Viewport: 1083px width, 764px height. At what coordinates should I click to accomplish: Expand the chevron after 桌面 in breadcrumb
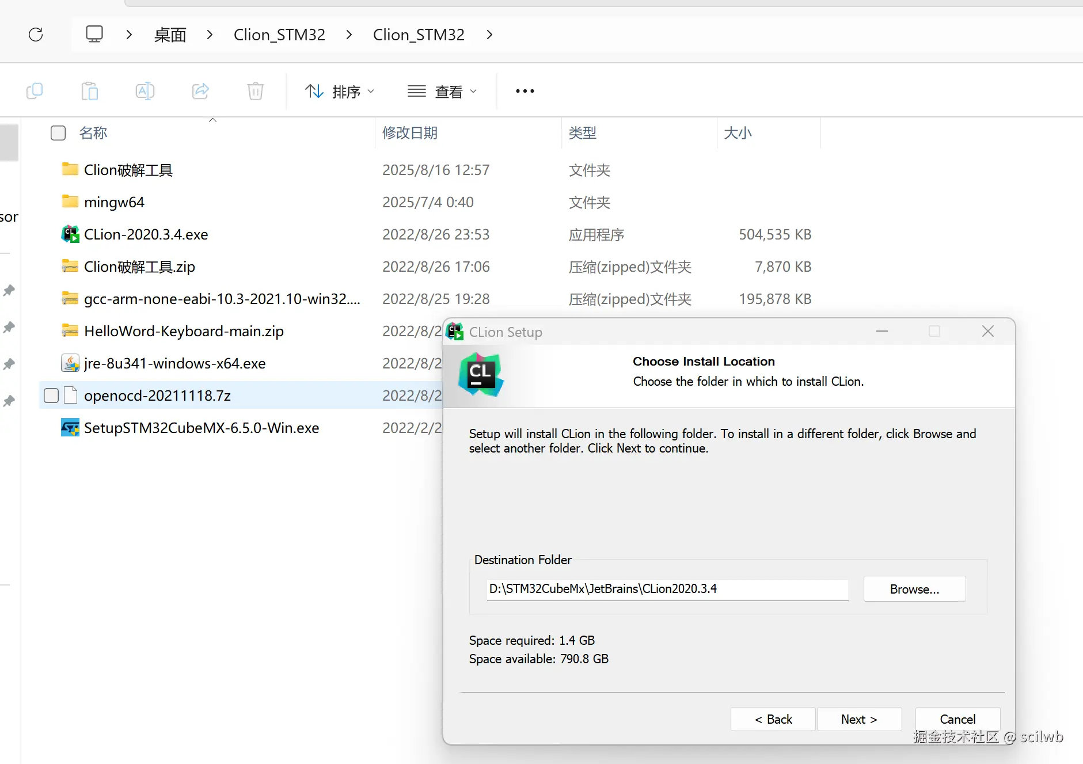pyautogui.click(x=210, y=35)
